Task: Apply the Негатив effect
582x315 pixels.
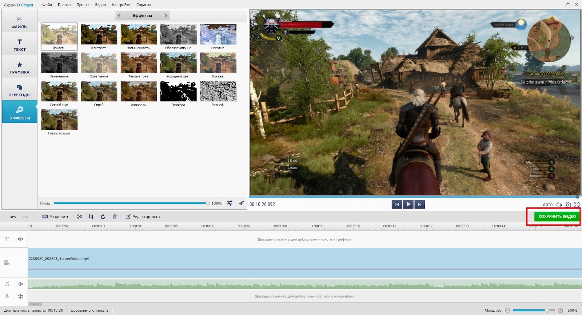Action: [x=218, y=36]
